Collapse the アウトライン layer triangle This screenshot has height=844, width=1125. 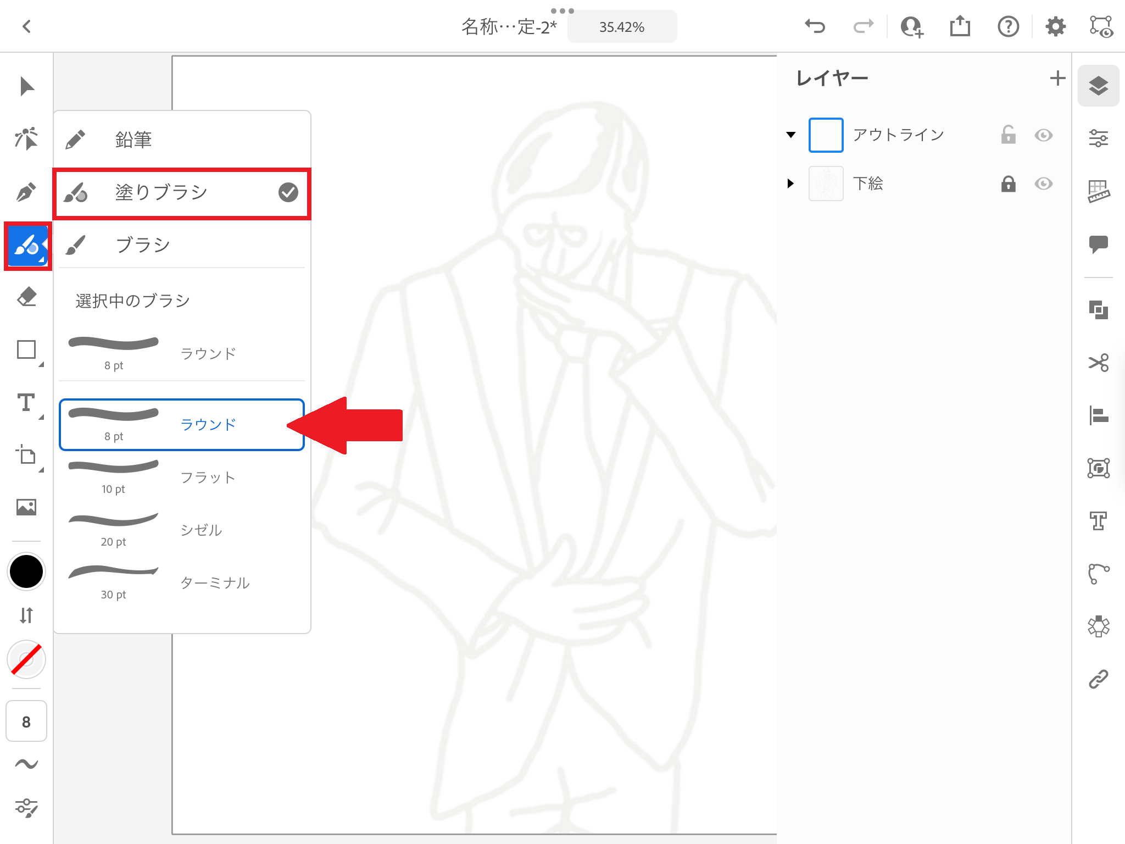791,135
